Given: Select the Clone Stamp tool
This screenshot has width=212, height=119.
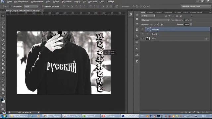Looking at the screenshot, I should click(3, 48).
